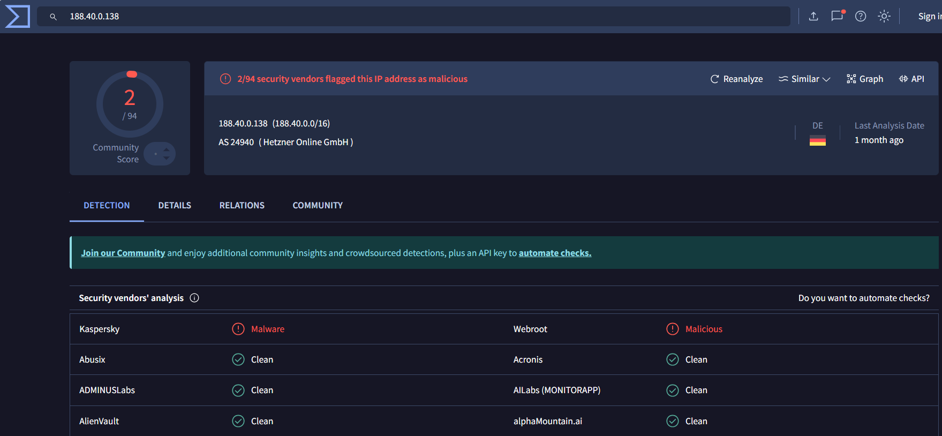The image size is (942, 436).
Task: Switch to the COMMUNITY tab
Action: coord(318,205)
